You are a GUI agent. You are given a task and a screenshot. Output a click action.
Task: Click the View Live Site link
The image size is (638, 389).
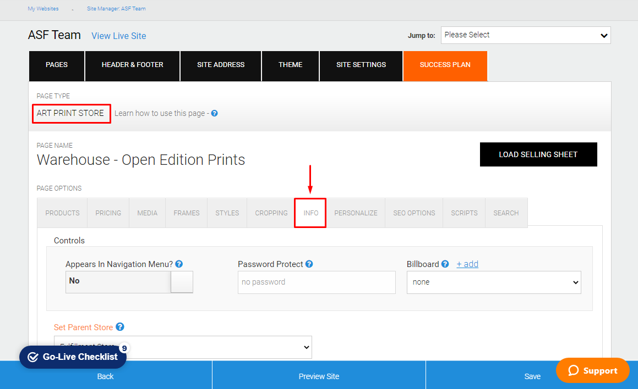click(118, 36)
